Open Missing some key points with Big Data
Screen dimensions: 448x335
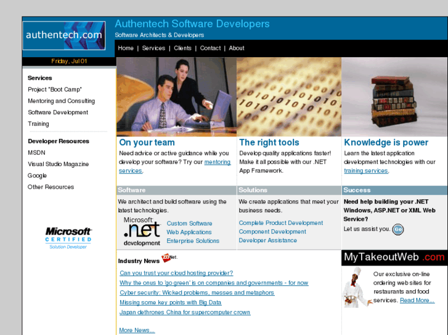tap(170, 302)
